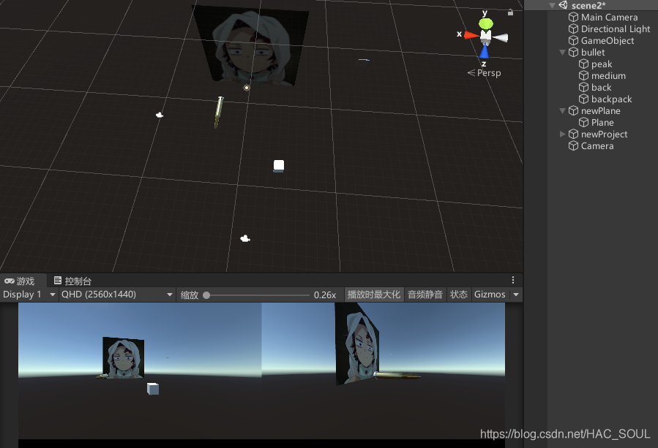The height and width of the screenshot is (448, 658).
Task: Collapse the newPlane object children
Action: click(562, 111)
